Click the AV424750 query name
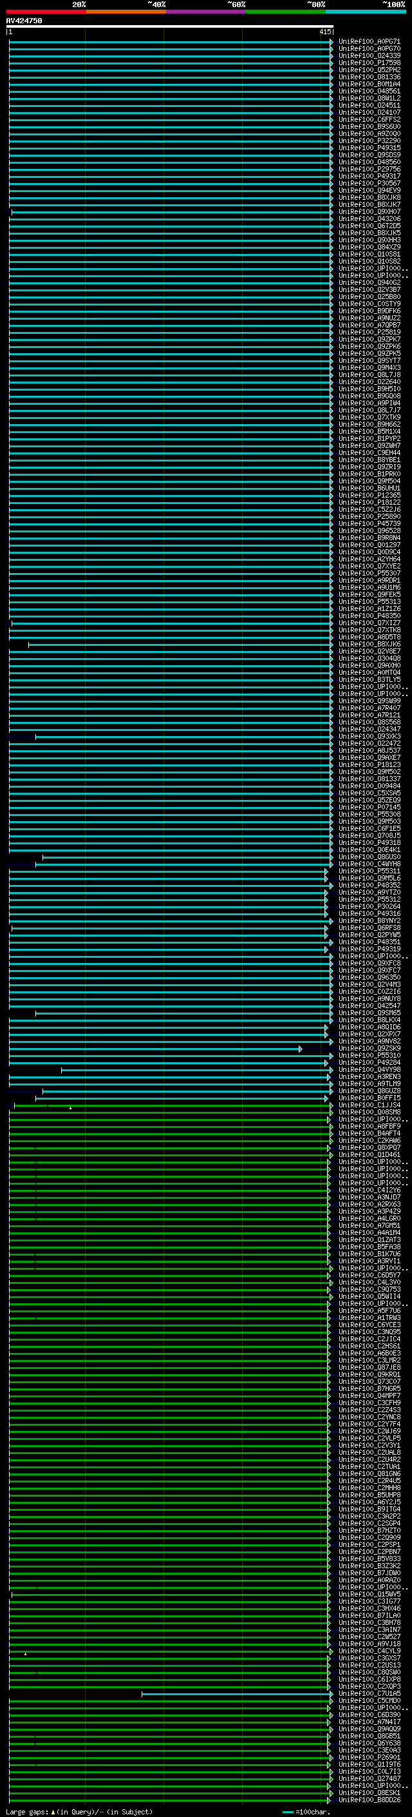The image size is (412, 1817). click(x=24, y=21)
